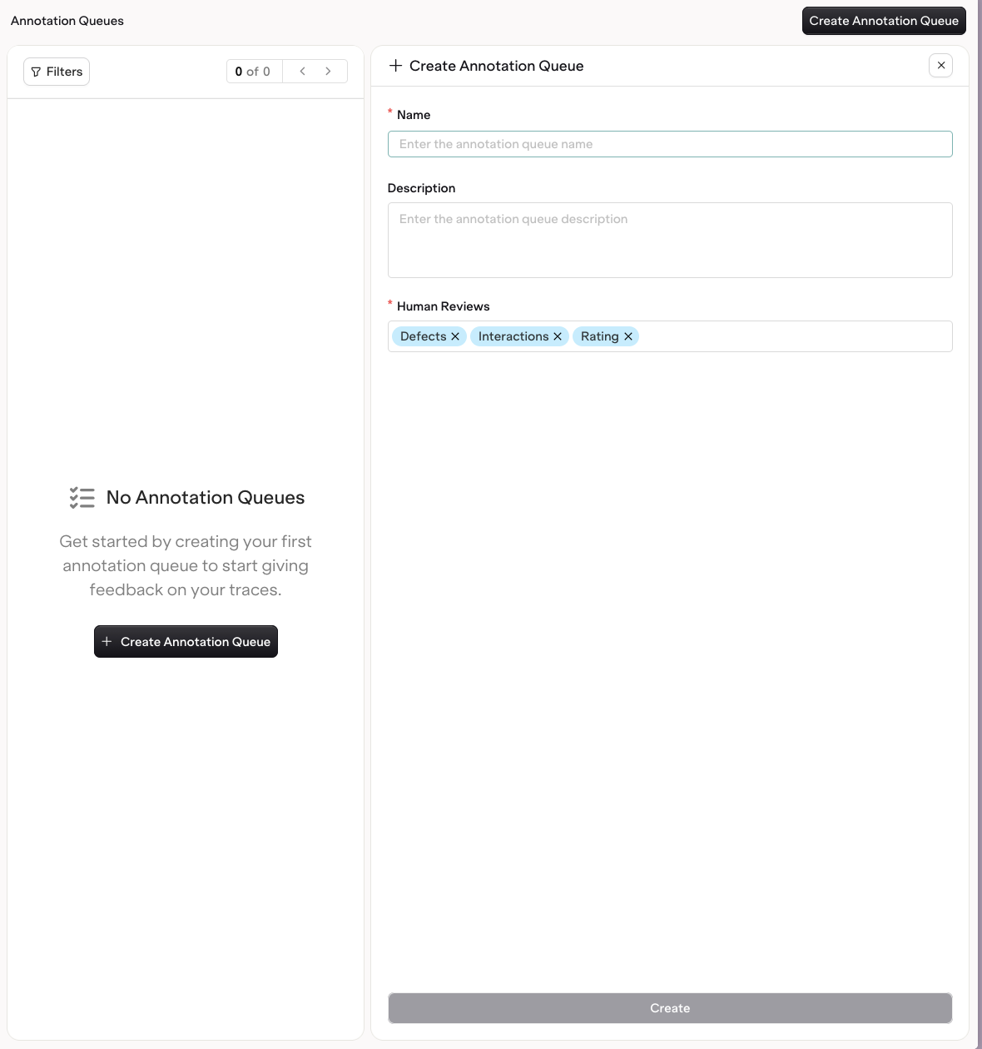Select the Rating review tag
Screen dimensions: 982x1049
point(599,336)
